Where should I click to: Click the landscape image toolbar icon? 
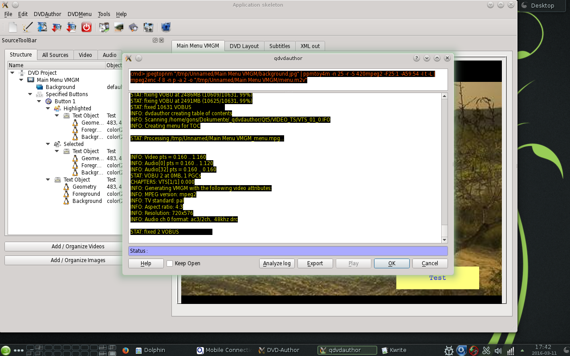[x=118, y=27]
